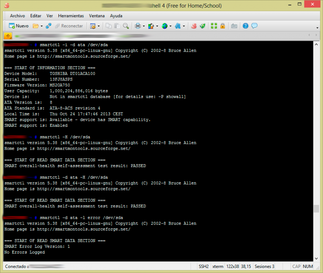
Task: Click Sesiones 3 in status bar
Action: (264, 267)
